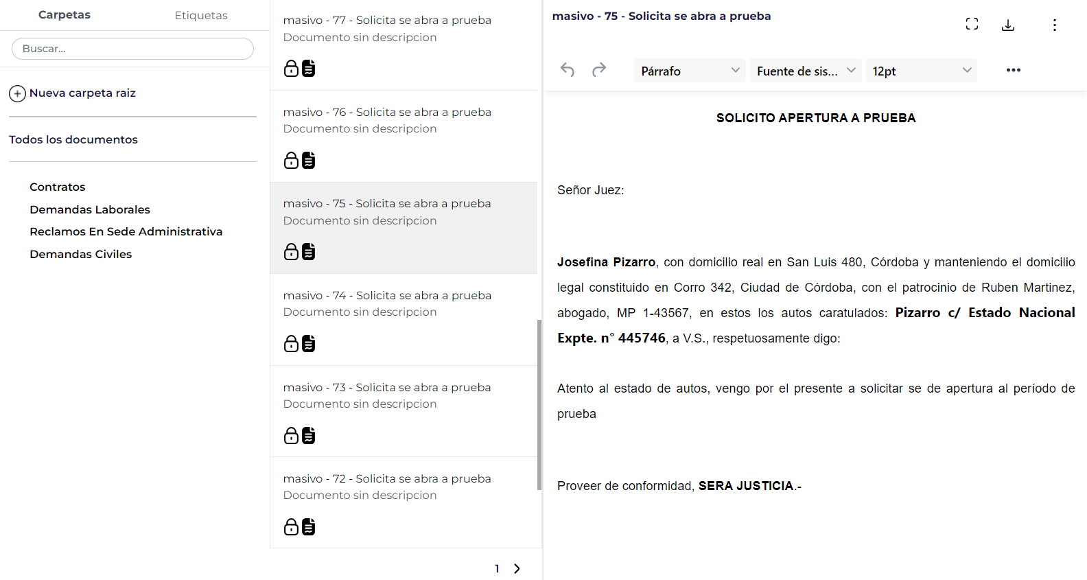Click the lock icon on masivo - 77
This screenshot has width=1087, height=580.
pos(291,69)
